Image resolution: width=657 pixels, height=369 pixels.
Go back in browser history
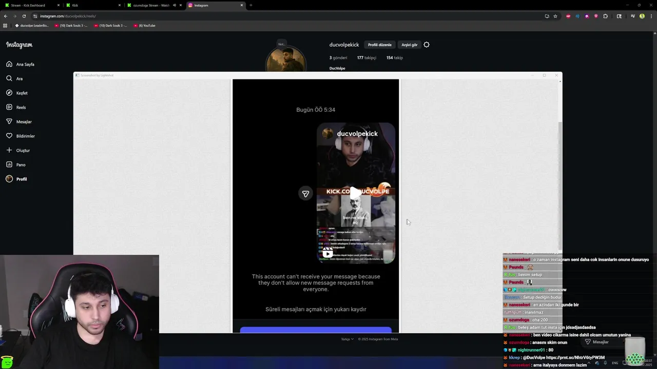pyautogui.click(x=6, y=16)
